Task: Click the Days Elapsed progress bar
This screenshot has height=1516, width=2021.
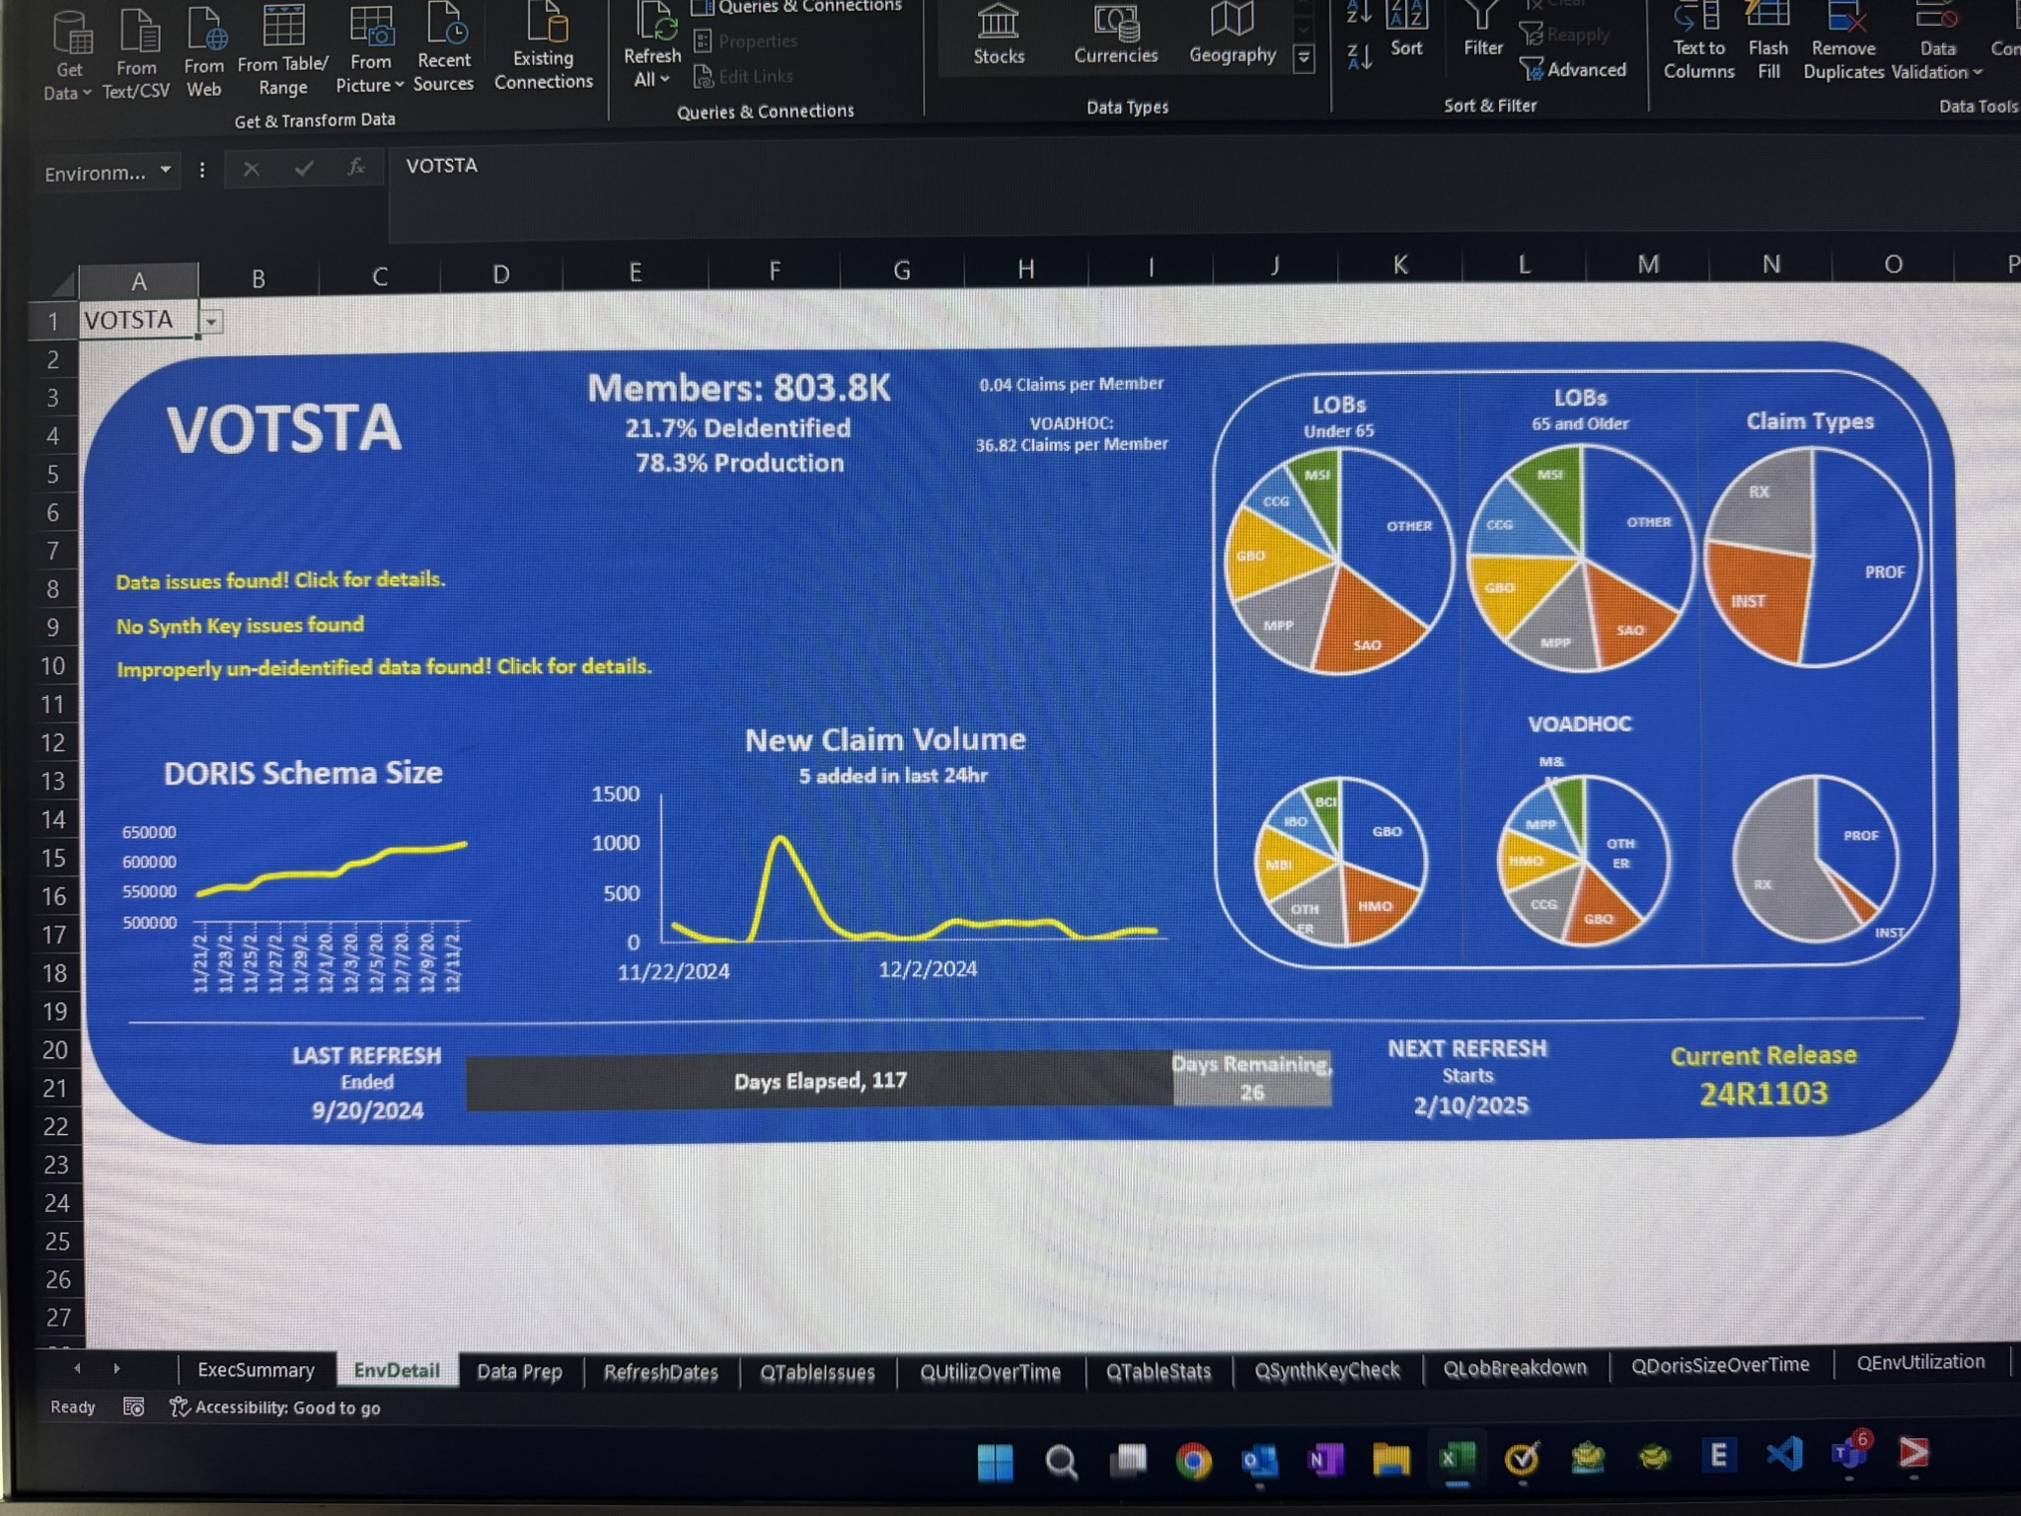Action: 819,1081
